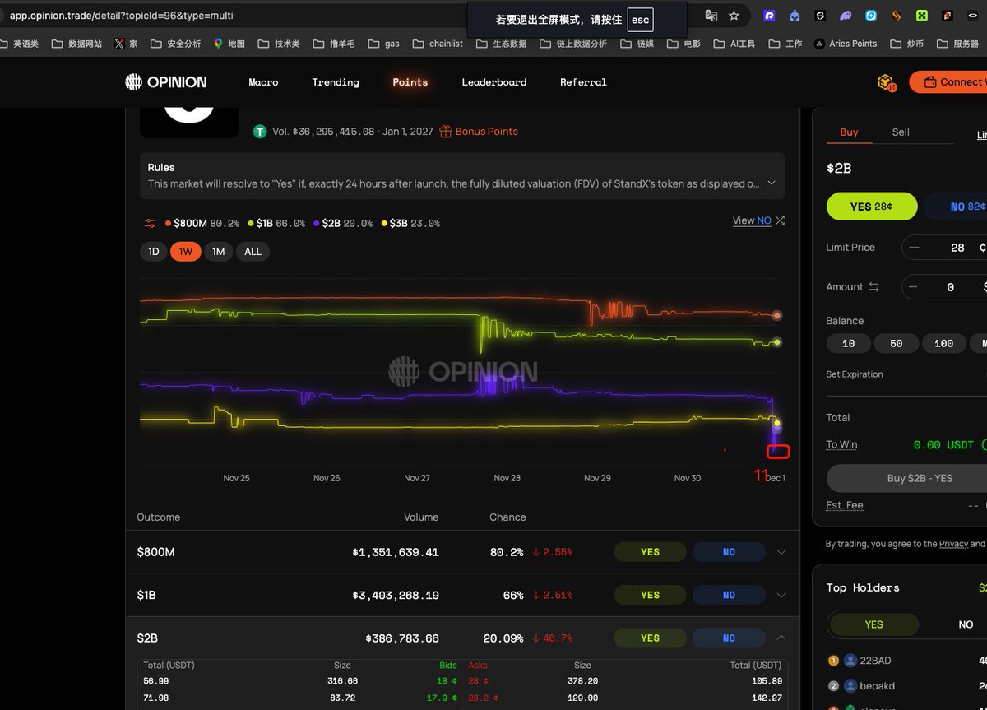The height and width of the screenshot is (710, 987).
Task: Collapse the $2B outcome order book
Action: pyautogui.click(x=781, y=638)
